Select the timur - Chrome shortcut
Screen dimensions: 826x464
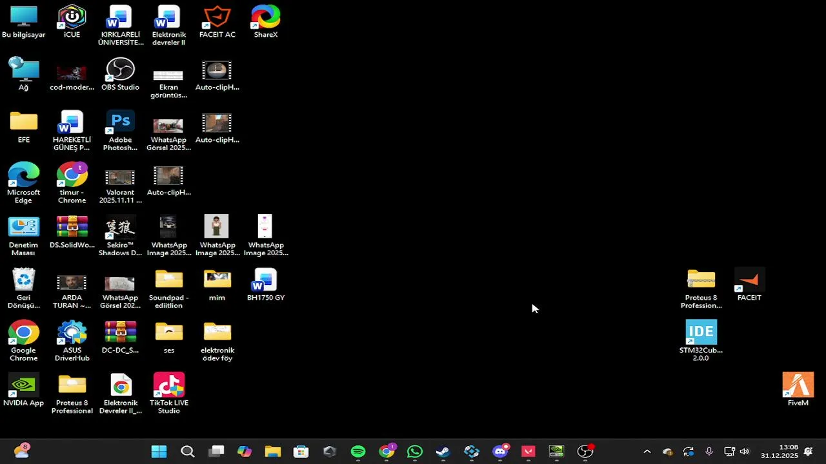pyautogui.click(x=72, y=184)
